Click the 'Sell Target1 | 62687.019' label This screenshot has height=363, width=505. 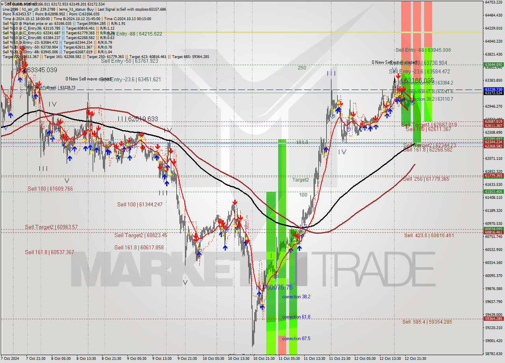(x=429, y=125)
